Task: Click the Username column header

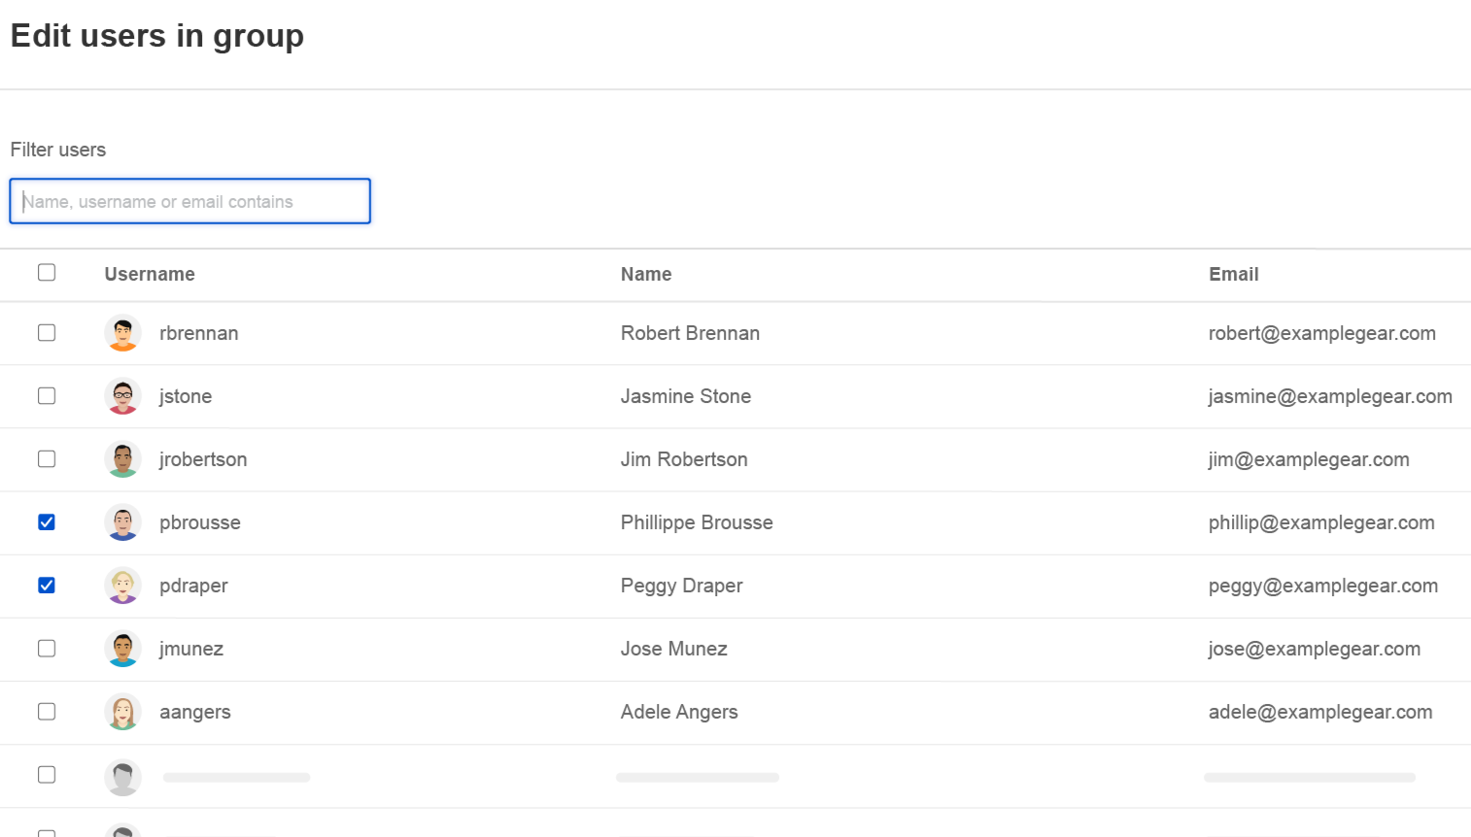Action: pyautogui.click(x=150, y=275)
